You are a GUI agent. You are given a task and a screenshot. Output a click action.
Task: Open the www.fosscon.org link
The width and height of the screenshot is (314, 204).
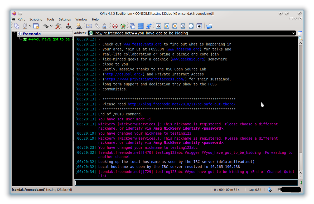184,49
